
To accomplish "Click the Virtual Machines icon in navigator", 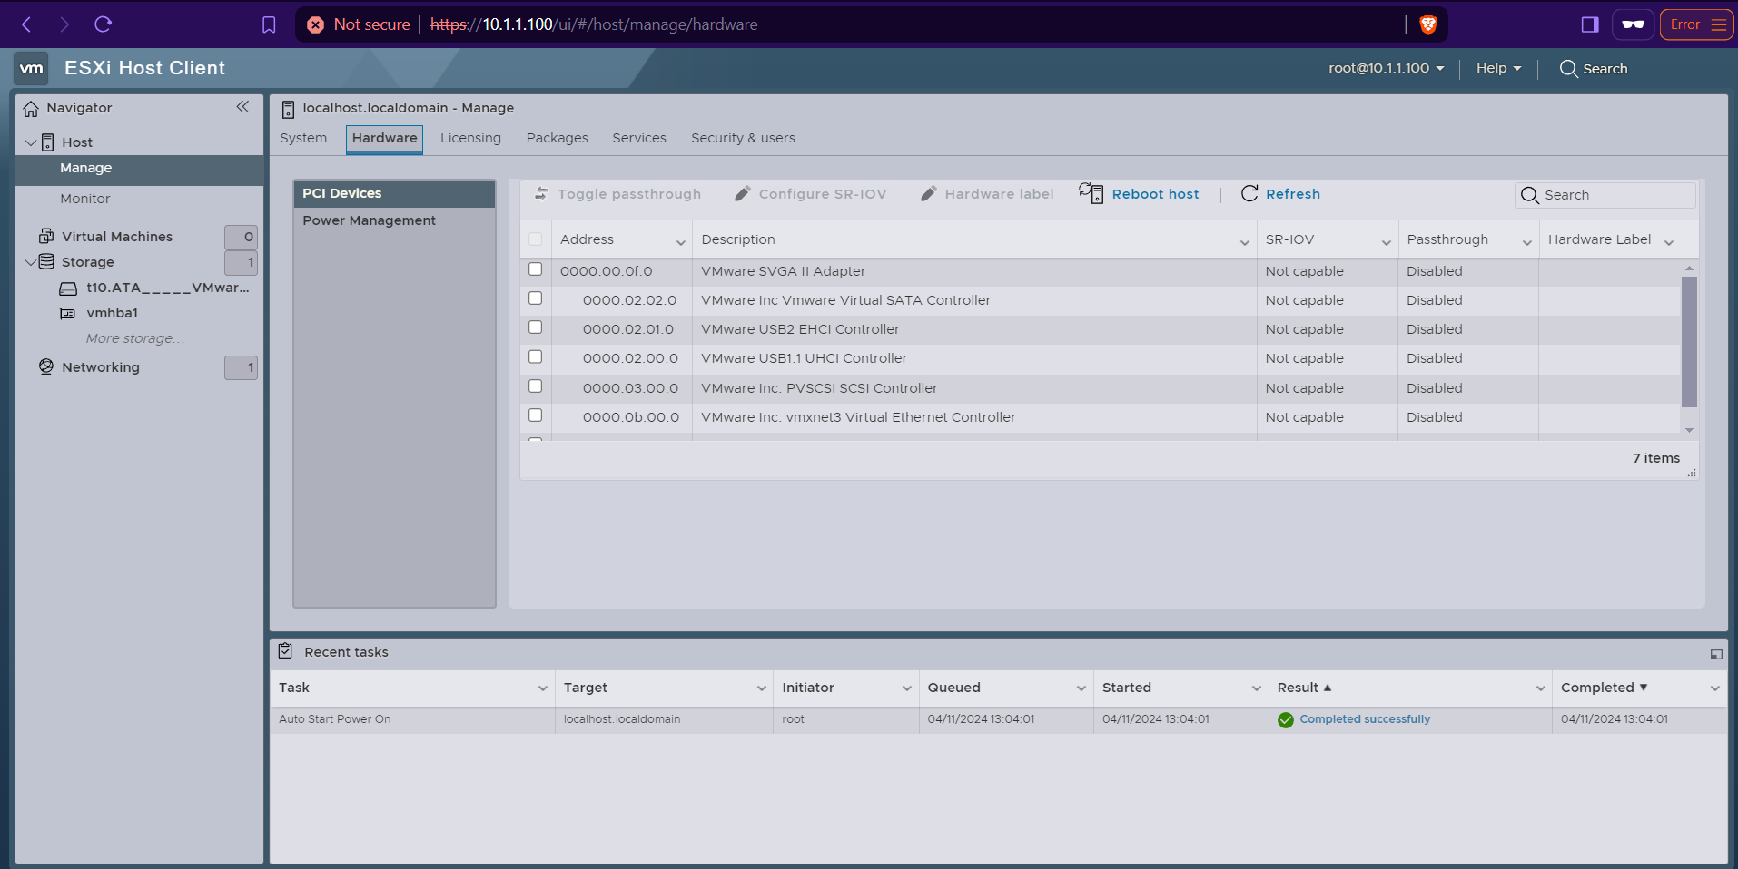I will tap(46, 236).
